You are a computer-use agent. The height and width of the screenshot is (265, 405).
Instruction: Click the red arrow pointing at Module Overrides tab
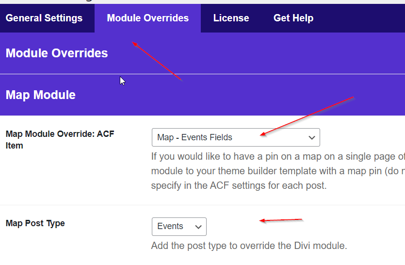point(157,62)
